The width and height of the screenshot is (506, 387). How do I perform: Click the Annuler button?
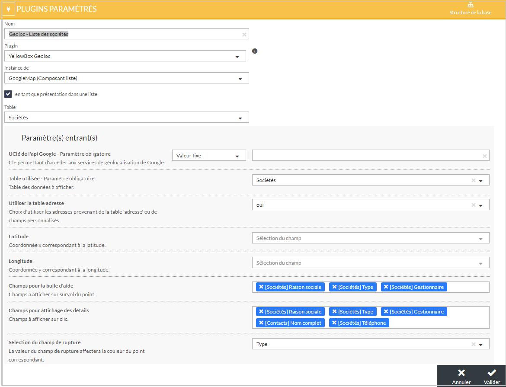[x=461, y=376]
